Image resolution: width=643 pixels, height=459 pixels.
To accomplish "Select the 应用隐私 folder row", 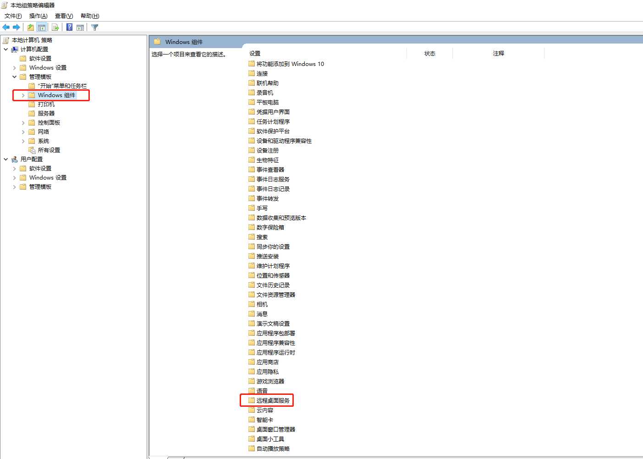I will pyautogui.click(x=264, y=372).
